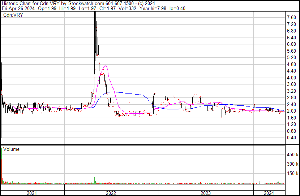Select the 2021 year label on time axis
Screen dimensions: 300x196
(31, 193)
